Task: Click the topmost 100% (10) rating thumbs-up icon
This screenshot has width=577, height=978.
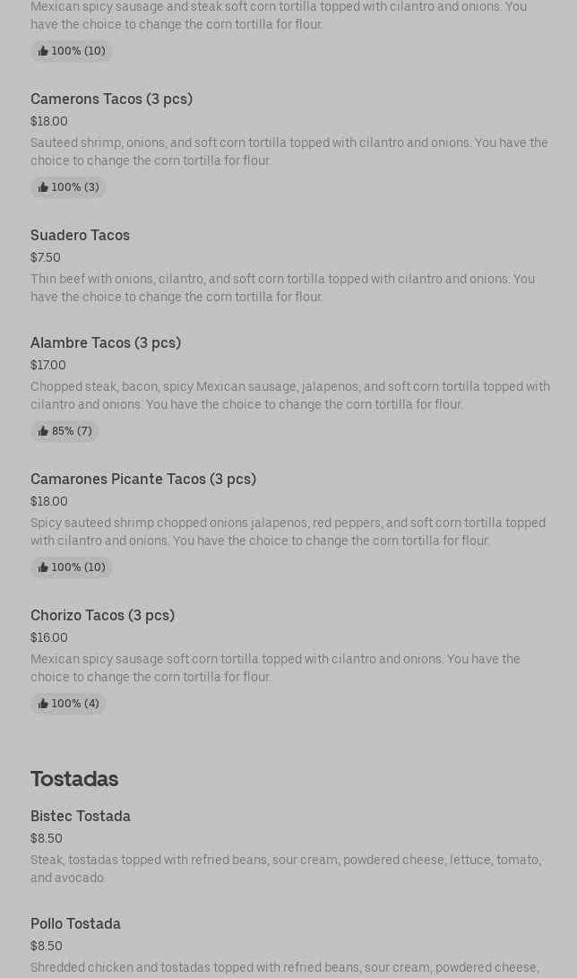Action: click(43, 51)
